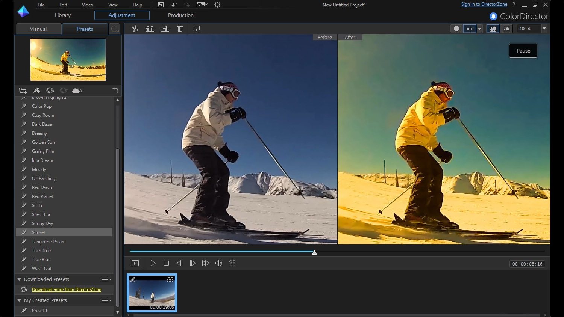Viewport: 564px width, 317px height.
Task: Create a new preset folder icon
Action: 23,91
